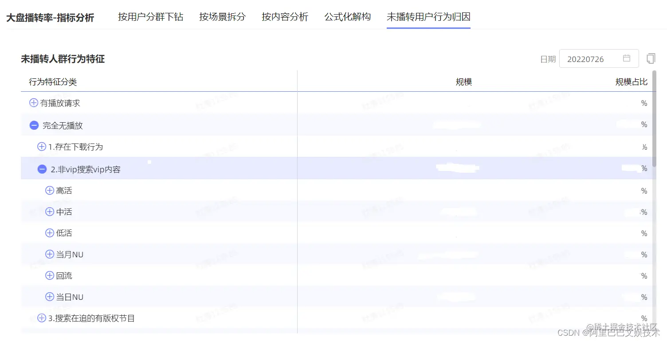This screenshot has height=341, width=667.
Task: Click the 日期 label
Action: (548, 59)
